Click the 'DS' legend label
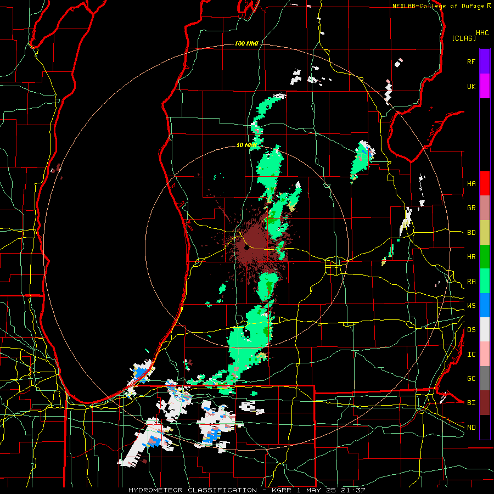The height and width of the screenshot is (494, 494). click(x=471, y=330)
